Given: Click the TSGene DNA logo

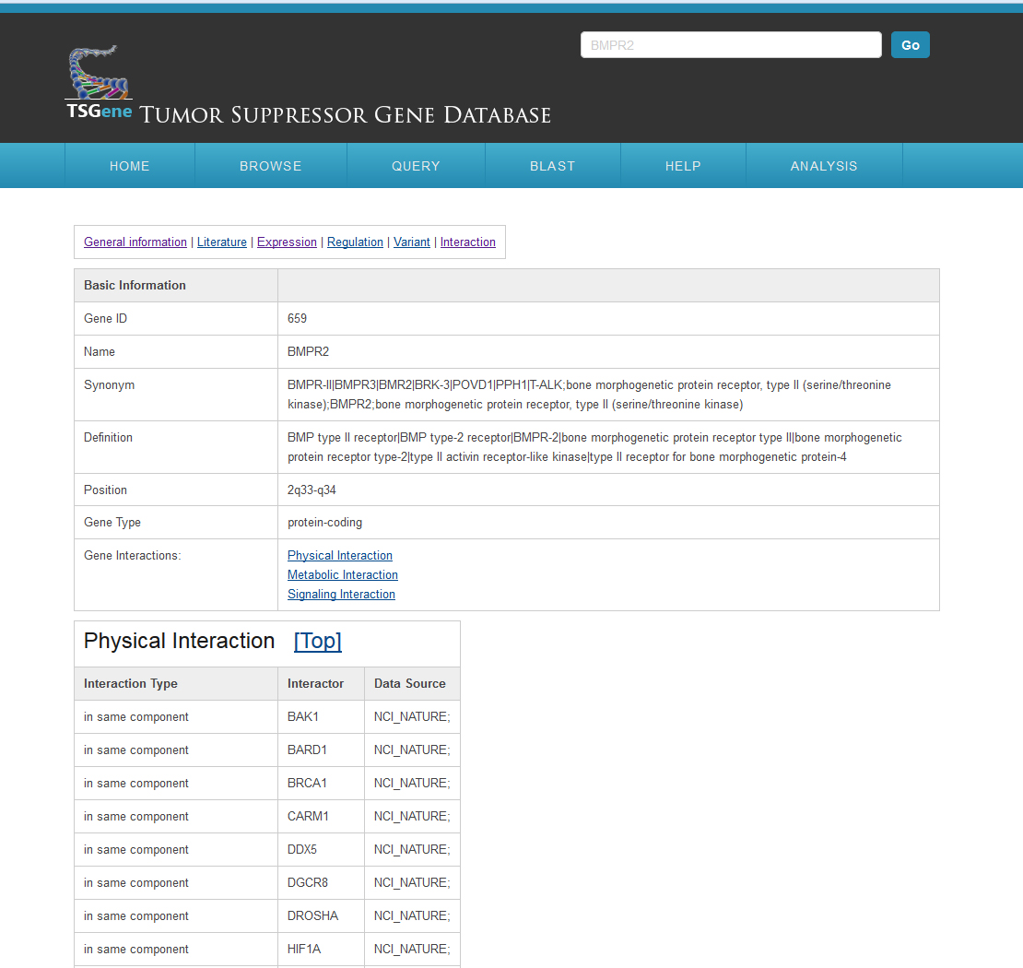Looking at the screenshot, I should [x=100, y=82].
